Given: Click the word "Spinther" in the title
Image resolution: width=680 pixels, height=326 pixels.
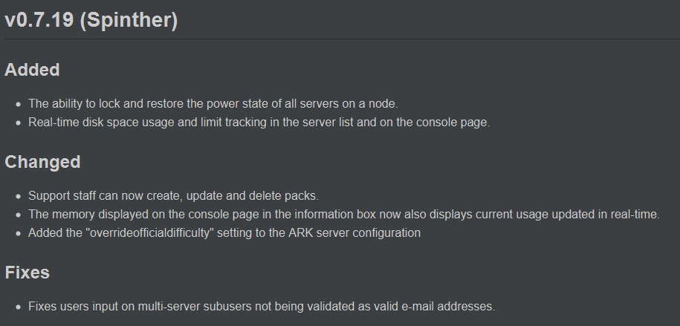Looking at the screenshot, I should pyautogui.click(x=129, y=20).
